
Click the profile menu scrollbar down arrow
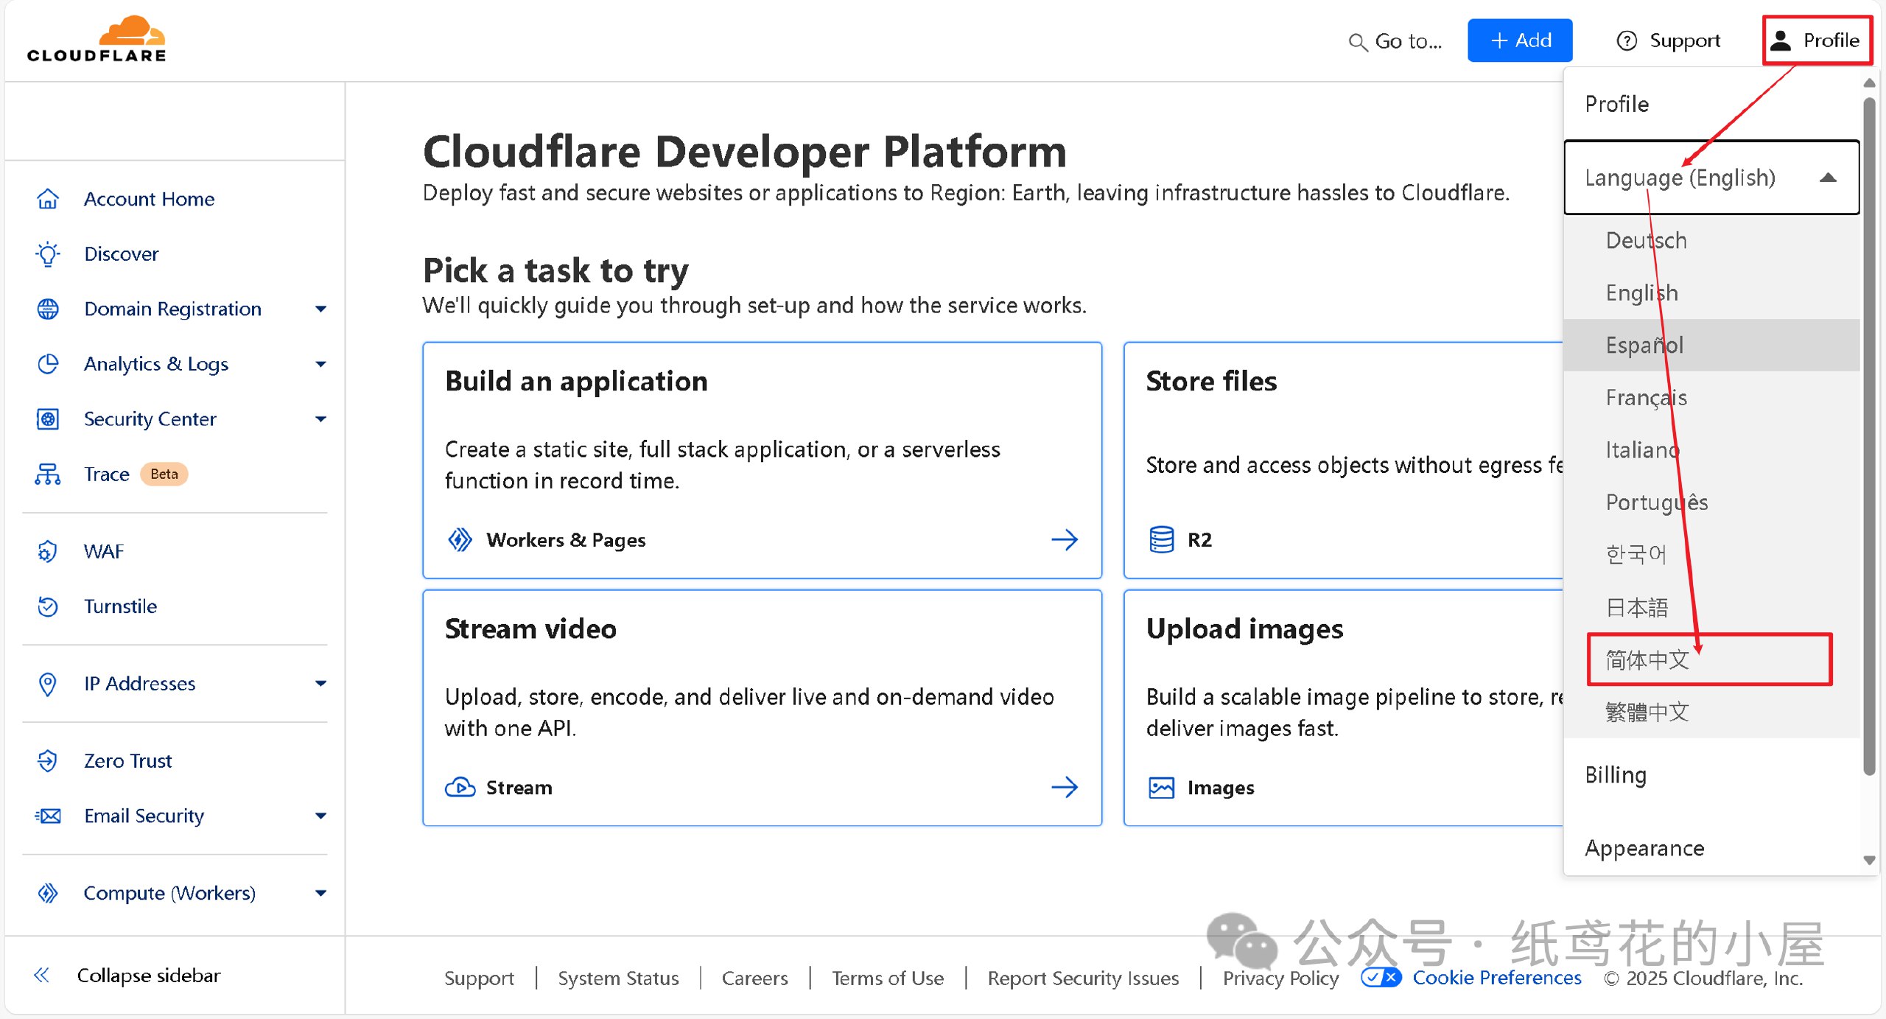pos(1869,861)
